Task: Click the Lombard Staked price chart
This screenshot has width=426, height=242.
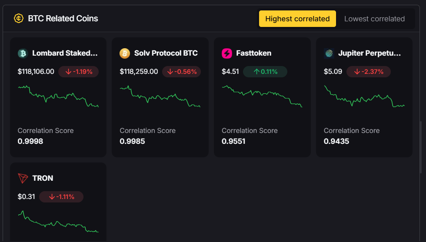Action: pyautogui.click(x=58, y=96)
